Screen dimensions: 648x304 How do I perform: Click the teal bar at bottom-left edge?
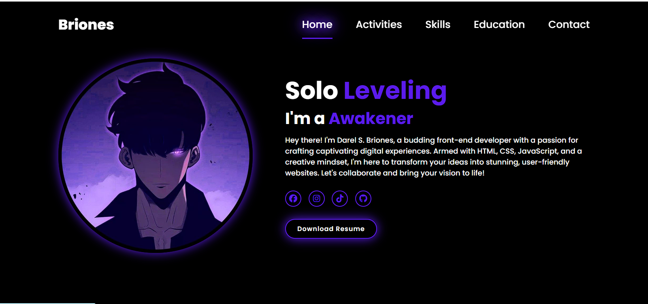tap(47, 303)
